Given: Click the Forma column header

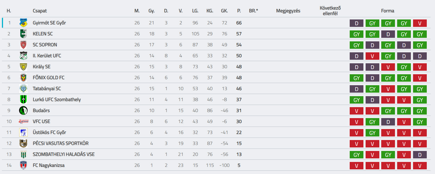Looking at the screenshot, I should click(388, 11).
